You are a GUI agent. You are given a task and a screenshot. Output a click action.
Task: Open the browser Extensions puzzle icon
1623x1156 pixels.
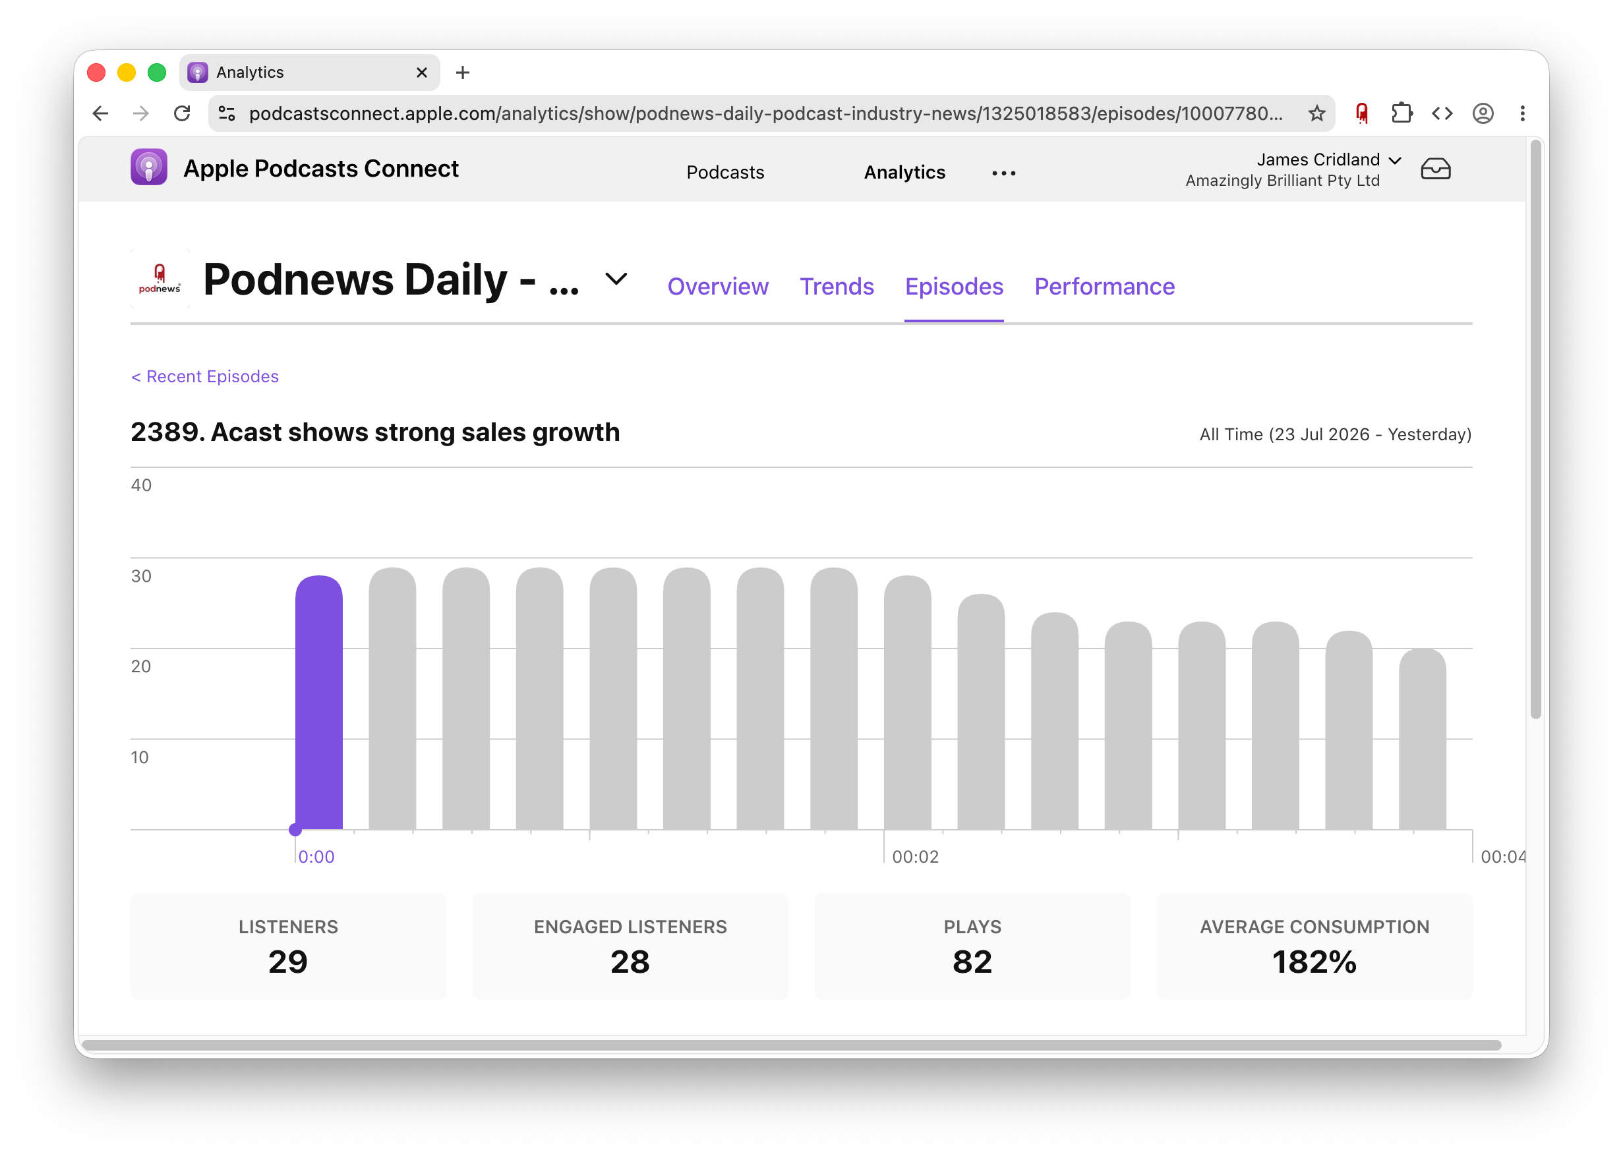(x=1402, y=114)
